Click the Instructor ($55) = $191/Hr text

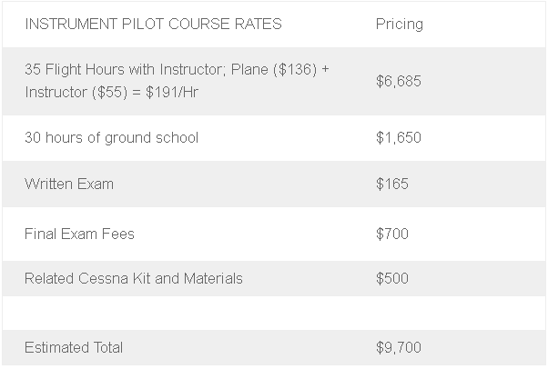pyautogui.click(x=111, y=93)
